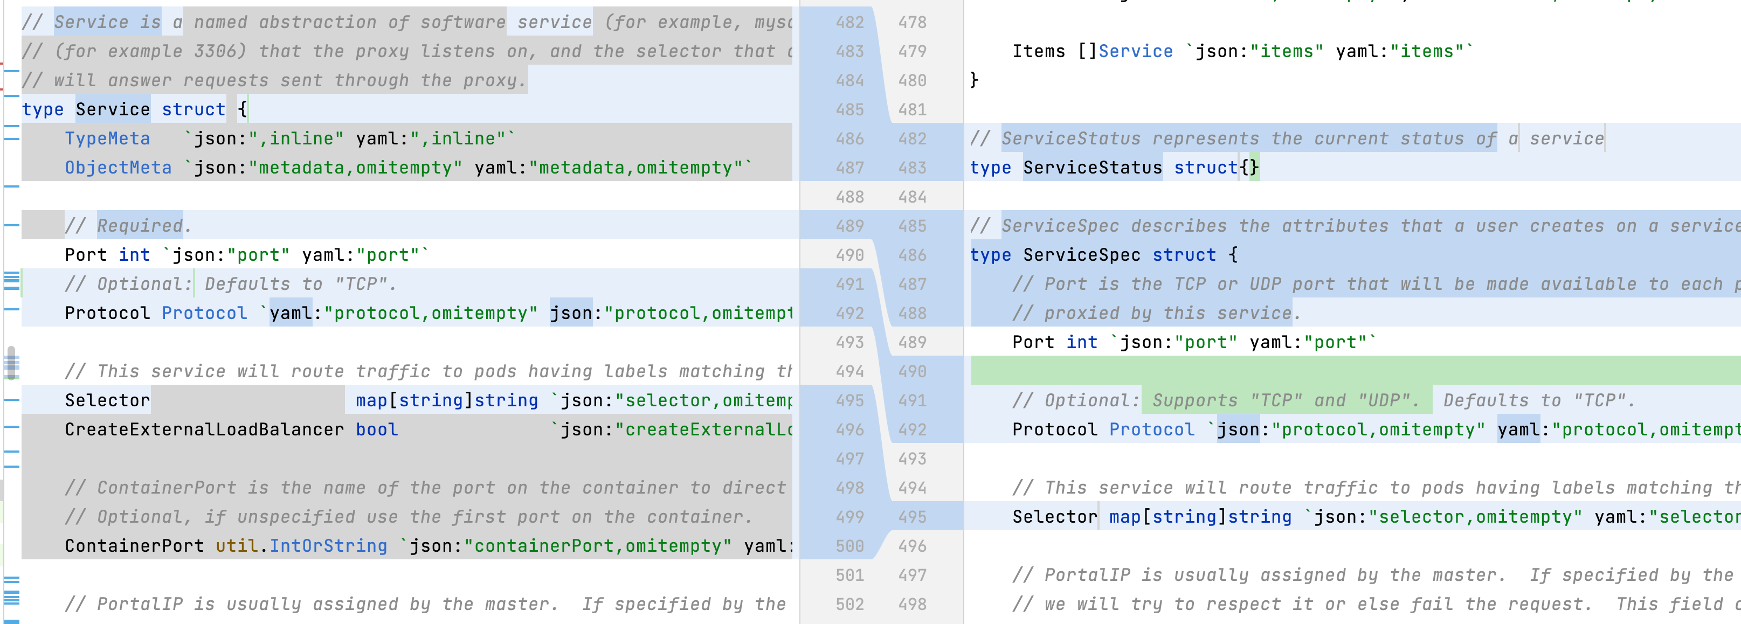Click Protocol type in left pane
The image size is (1741, 624).
tap(204, 314)
